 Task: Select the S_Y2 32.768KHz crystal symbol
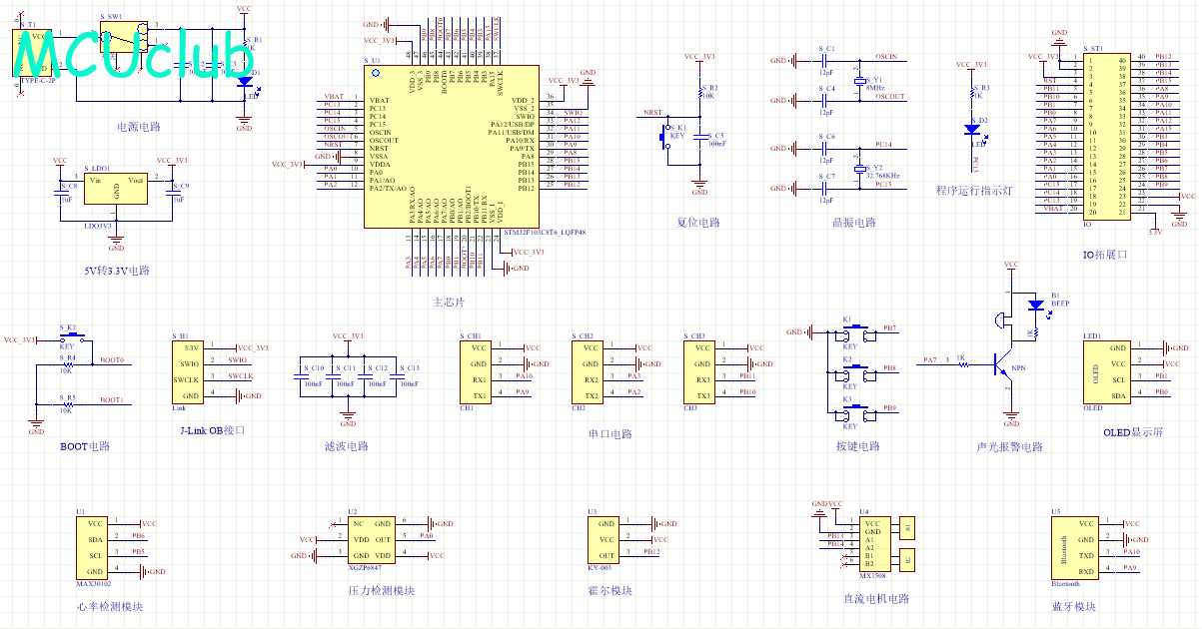click(858, 171)
